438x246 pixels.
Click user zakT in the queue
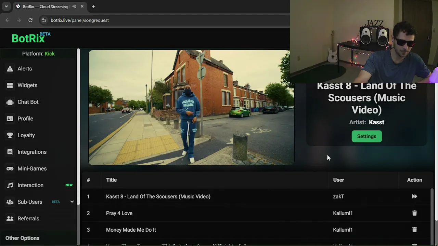point(338,196)
